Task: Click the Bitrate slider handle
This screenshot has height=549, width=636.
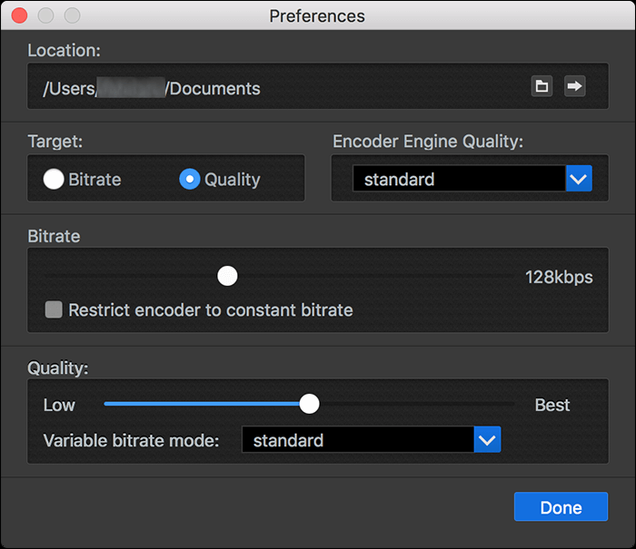Action: click(x=227, y=276)
